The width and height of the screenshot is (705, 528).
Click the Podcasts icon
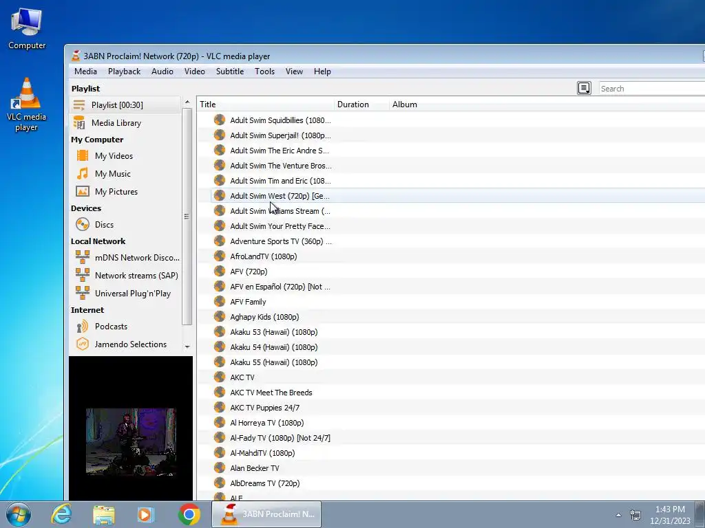(83, 327)
